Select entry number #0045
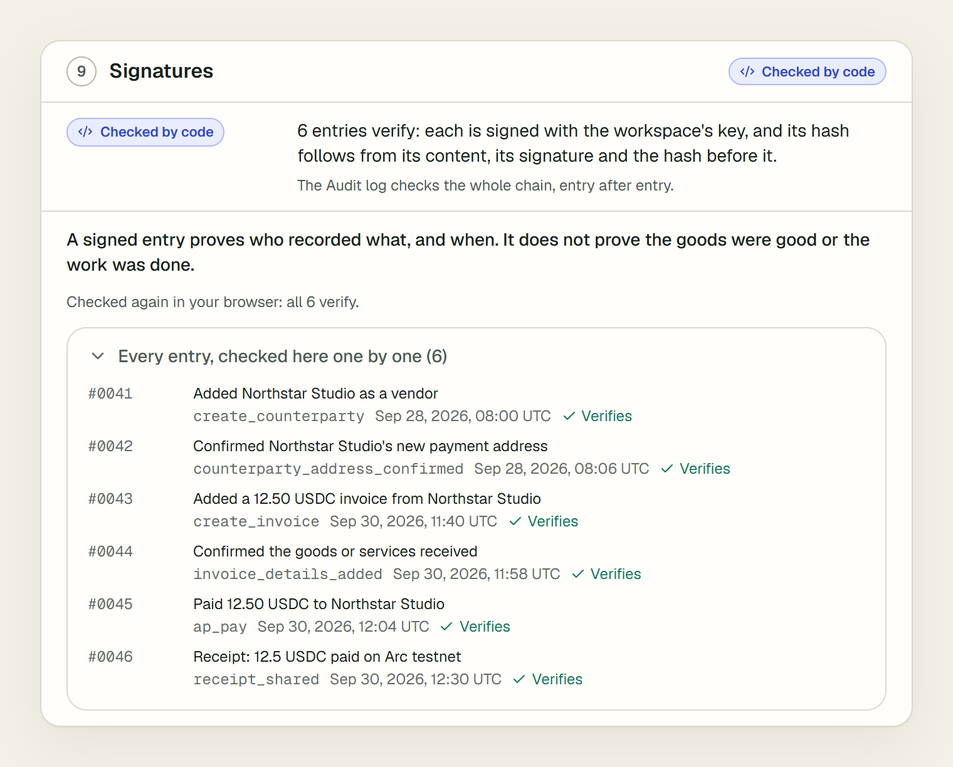The height and width of the screenshot is (767, 953). [110, 604]
